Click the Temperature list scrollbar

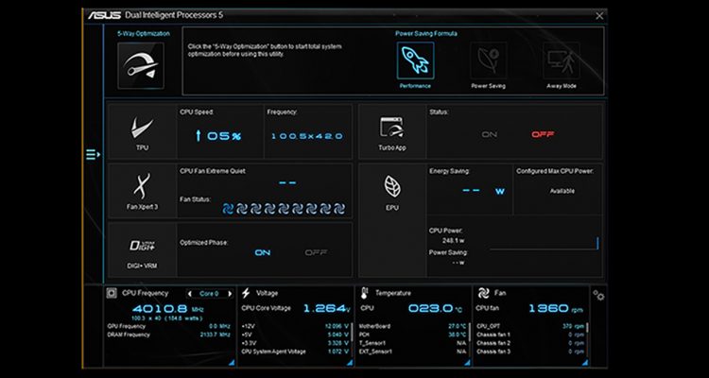469,333
